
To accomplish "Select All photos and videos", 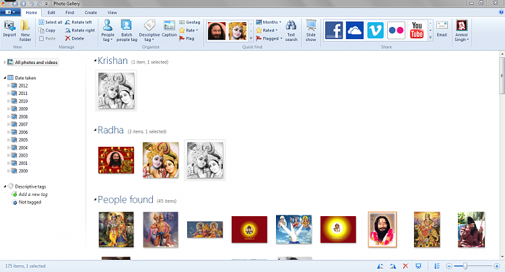I will click(33, 62).
